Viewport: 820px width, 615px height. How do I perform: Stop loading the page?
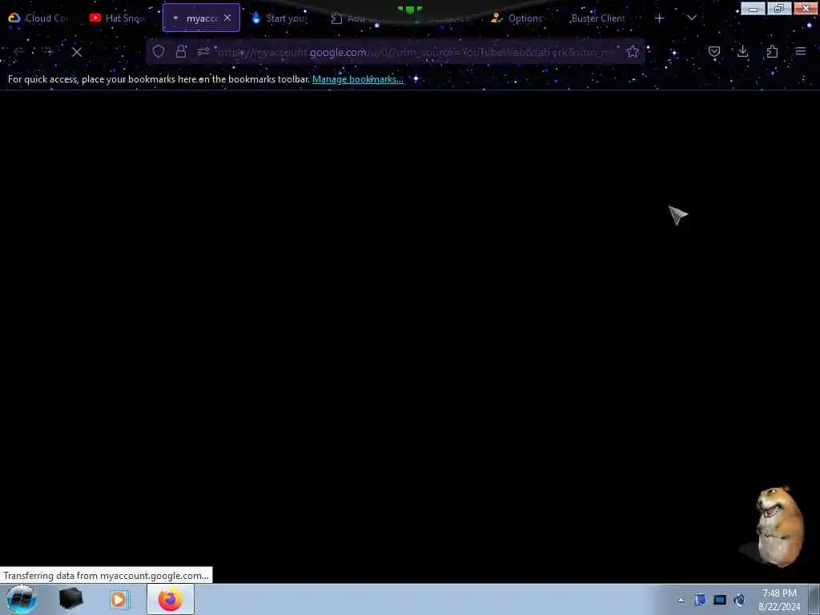click(x=77, y=52)
